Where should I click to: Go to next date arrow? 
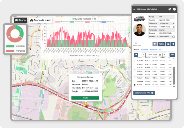tap(164, 55)
